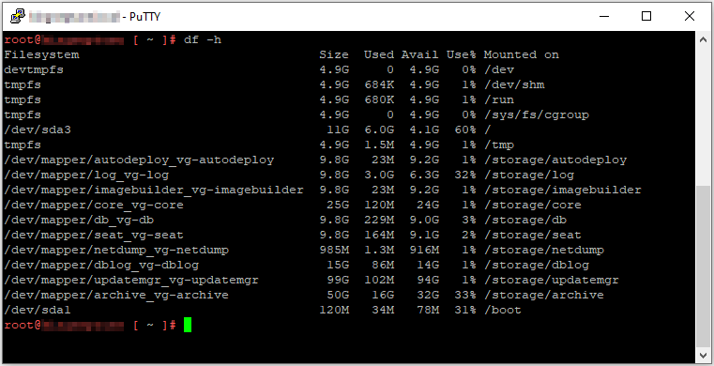
Task: Click the /storage/imagebuilder mount path
Action: point(562,190)
